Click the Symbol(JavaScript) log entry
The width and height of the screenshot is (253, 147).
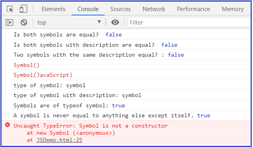pos(43,75)
